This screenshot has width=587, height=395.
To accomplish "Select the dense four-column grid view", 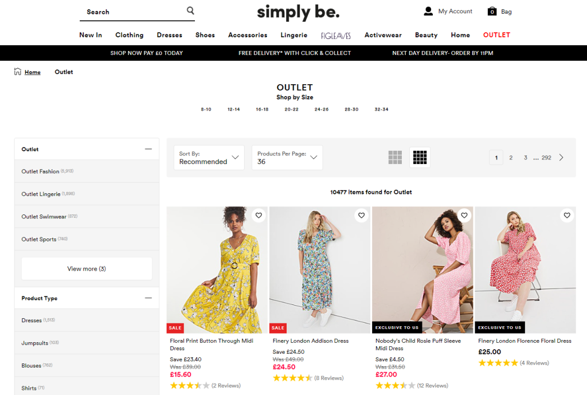I will tap(420, 157).
